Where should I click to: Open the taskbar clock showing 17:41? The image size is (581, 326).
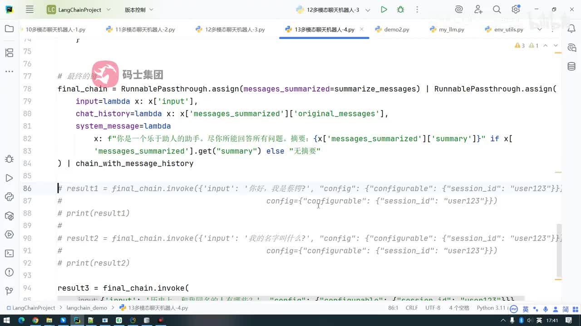tap(552, 321)
